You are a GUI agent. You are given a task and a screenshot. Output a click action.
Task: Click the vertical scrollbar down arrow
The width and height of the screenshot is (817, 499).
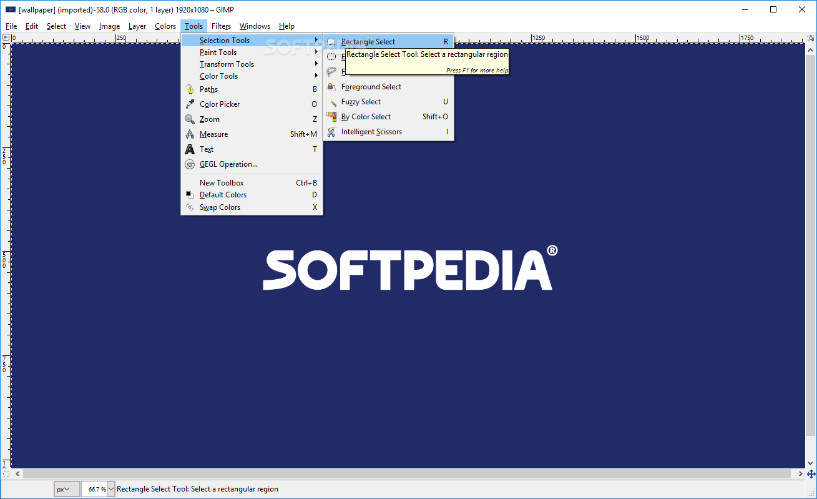pos(811,463)
